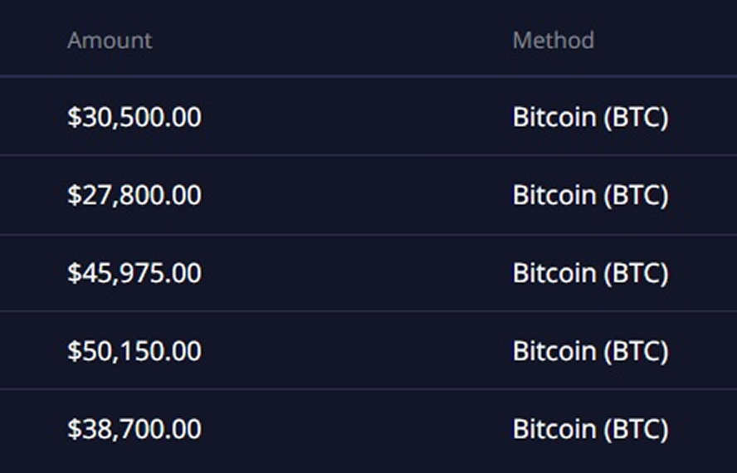Open the $50,150.00 amount entry
Image resolution: width=737 pixels, height=473 pixels.
[134, 351]
